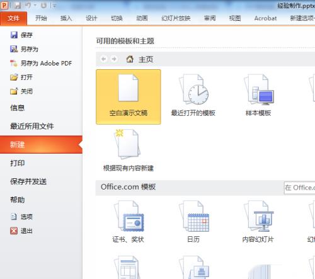315x279 pixels.
Task: Open the 最近打开的模板 clock icon
Action: coord(193,89)
